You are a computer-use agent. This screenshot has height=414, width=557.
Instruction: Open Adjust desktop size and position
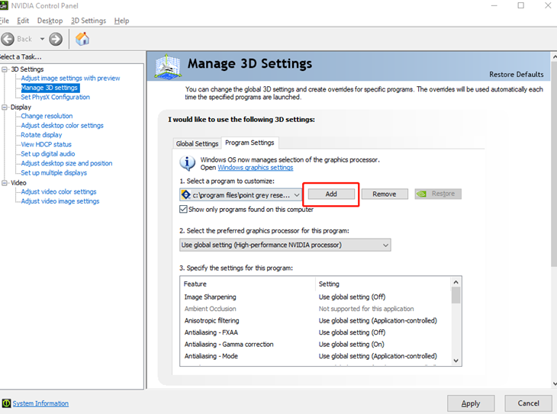coord(66,163)
